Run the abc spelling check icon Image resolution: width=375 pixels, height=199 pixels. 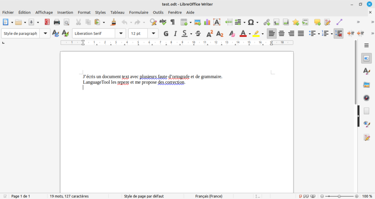tap(163, 22)
